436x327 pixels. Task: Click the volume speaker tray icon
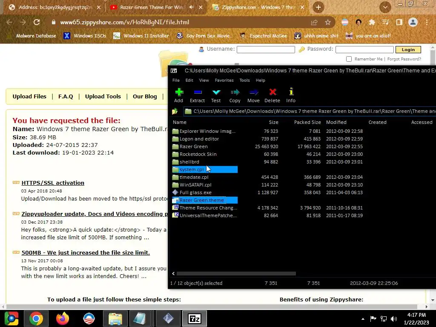394,318
